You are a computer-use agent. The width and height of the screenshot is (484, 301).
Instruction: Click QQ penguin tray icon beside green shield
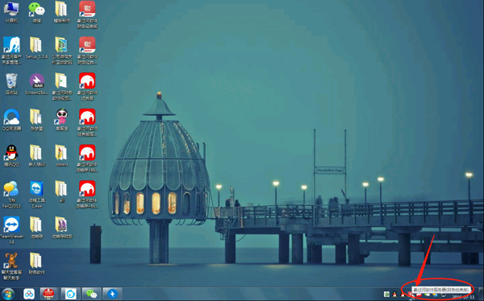(394, 295)
